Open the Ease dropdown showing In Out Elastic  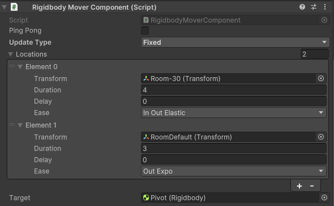[233, 113]
